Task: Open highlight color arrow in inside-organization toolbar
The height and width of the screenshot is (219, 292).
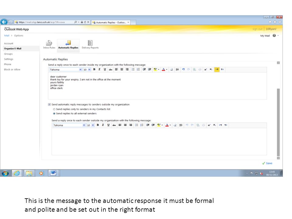Action: click(158, 69)
